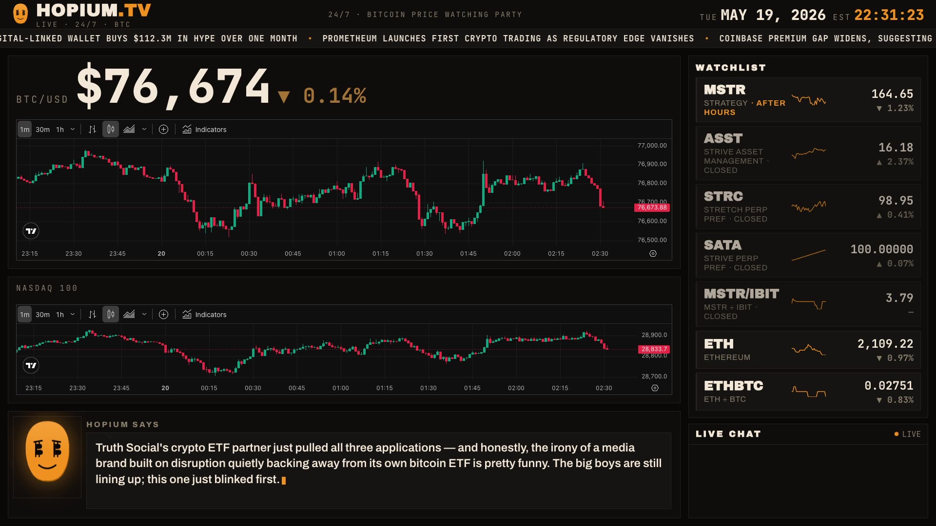The width and height of the screenshot is (936, 526).
Task: Select candles chart style in Nasdaq chart toolbar
Action: pyautogui.click(x=111, y=315)
